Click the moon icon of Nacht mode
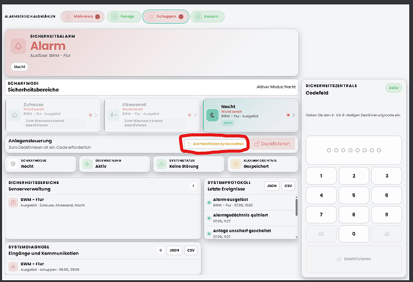The image size is (413, 282). [212, 115]
